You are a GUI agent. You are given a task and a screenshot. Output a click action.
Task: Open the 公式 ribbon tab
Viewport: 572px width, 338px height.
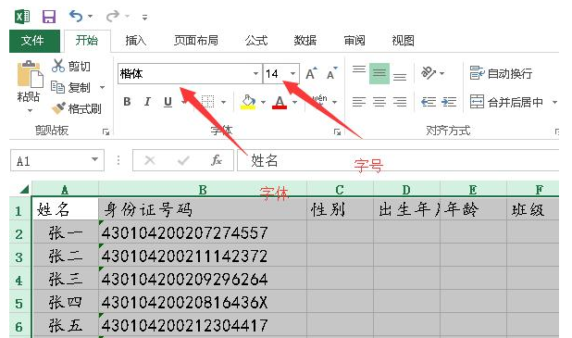(x=256, y=40)
